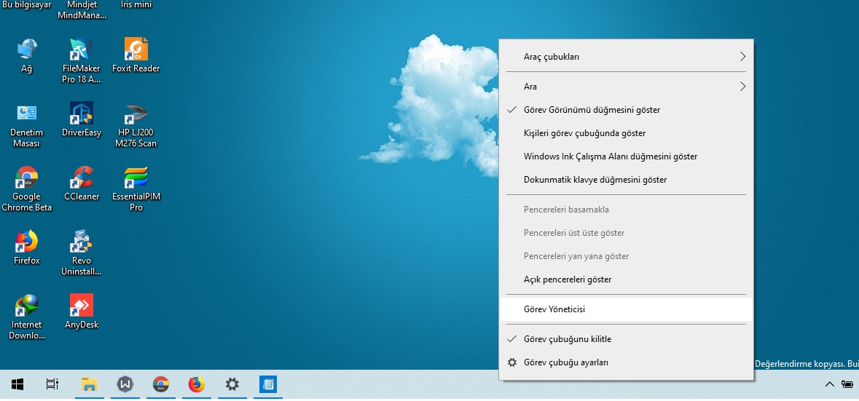Open the Windows Start button

pos(17,384)
